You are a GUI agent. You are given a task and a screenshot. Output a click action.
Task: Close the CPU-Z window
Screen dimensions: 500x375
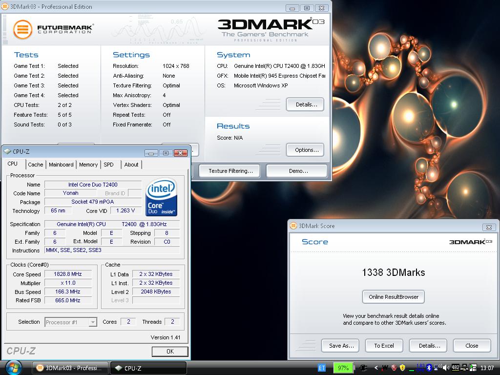(181, 153)
